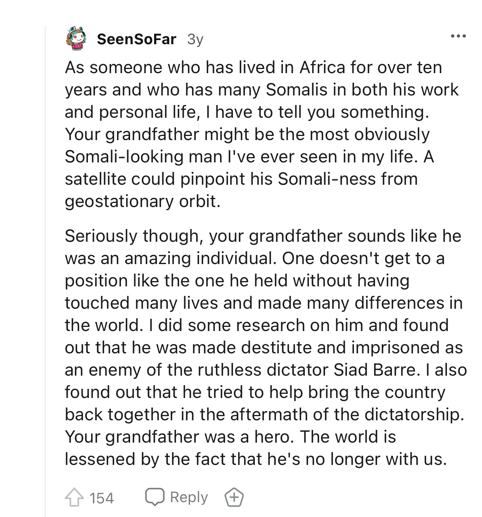Tap the speech bubble reply icon
Image resolution: width=482 pixels, height=517 pixels.
click(x=155, y=497)
